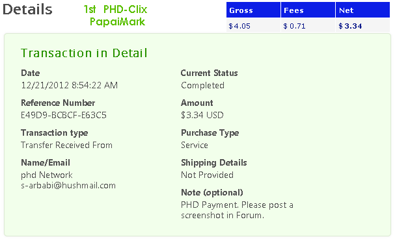Click the Transfer Received From text
Screen dimensions: 395x239
(66, 145)
